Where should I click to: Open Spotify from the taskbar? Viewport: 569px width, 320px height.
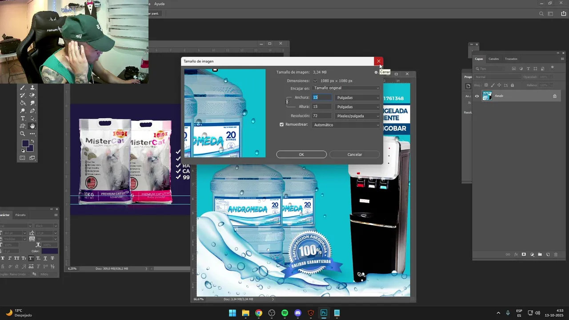pyautogui.click(x=285, y=313)
